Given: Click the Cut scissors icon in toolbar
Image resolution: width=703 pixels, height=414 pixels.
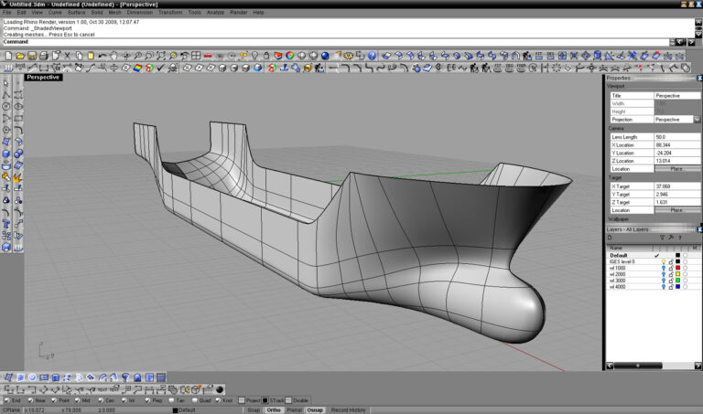Looking at the screenshot, I should [x=66, y=56].
